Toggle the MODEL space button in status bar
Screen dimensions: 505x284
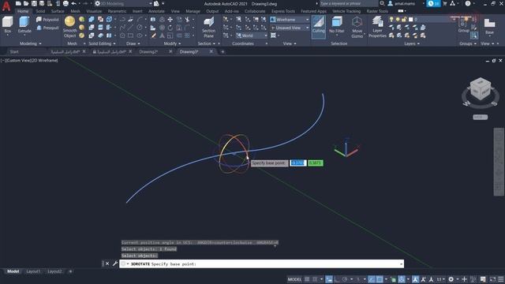pyautogui.click(x=294, y=279)
